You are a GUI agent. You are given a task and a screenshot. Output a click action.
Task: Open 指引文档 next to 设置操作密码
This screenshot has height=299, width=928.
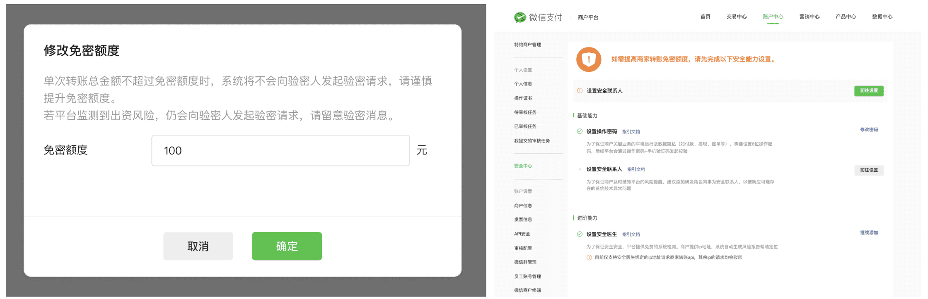point(631,132)
